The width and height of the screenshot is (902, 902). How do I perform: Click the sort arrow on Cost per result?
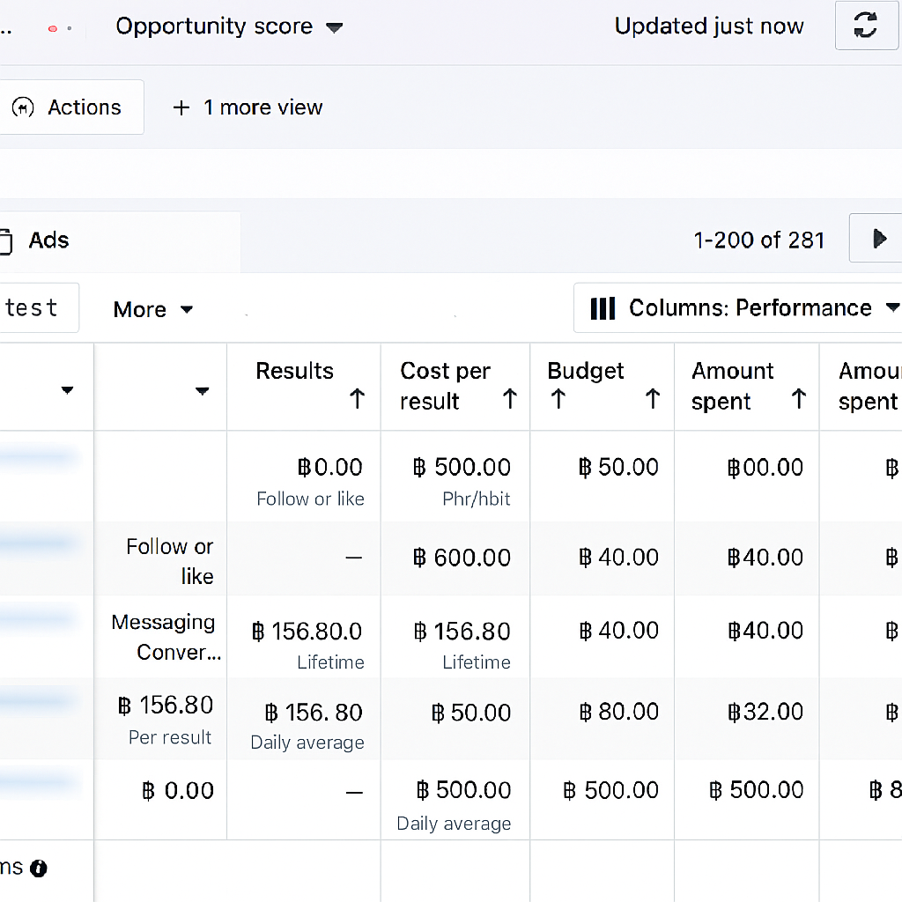pyautogui.click(x=510, y=398)
